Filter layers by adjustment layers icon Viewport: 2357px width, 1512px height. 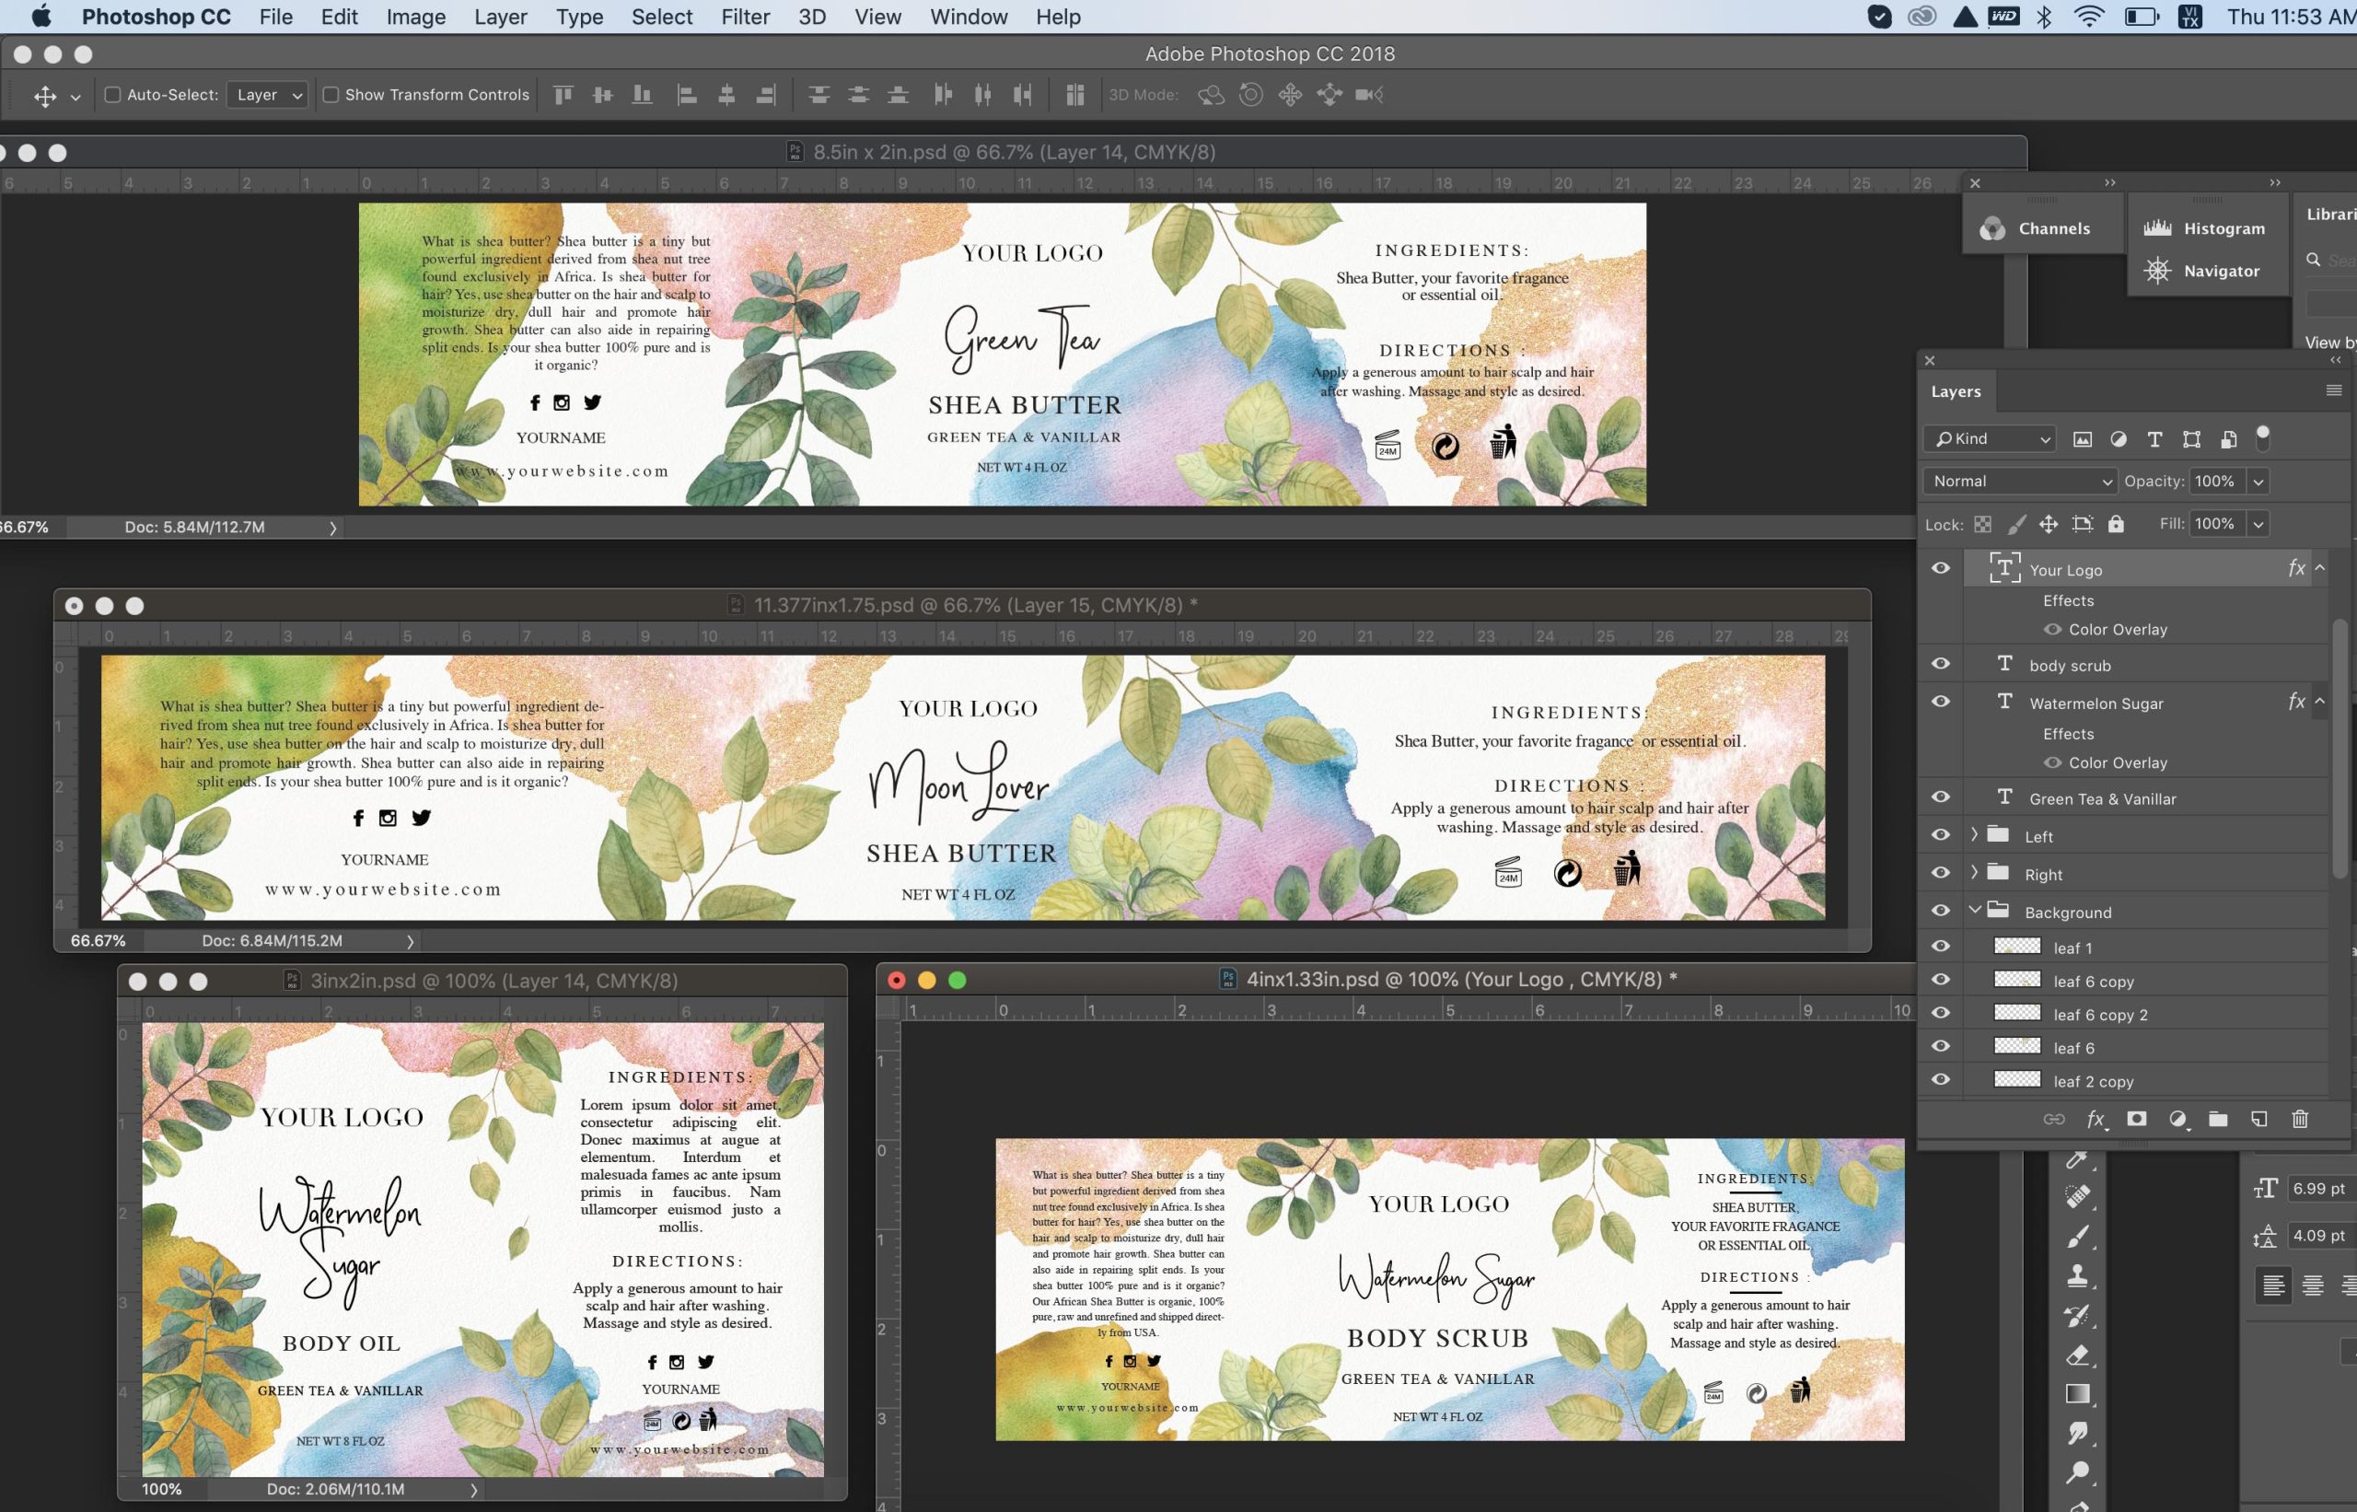(2118, 439)
